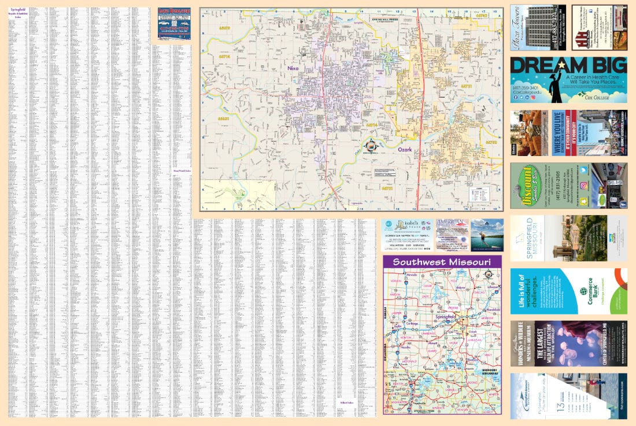
Task: Click the Nixa/Ozark Index heading
Action: point(182,171)
